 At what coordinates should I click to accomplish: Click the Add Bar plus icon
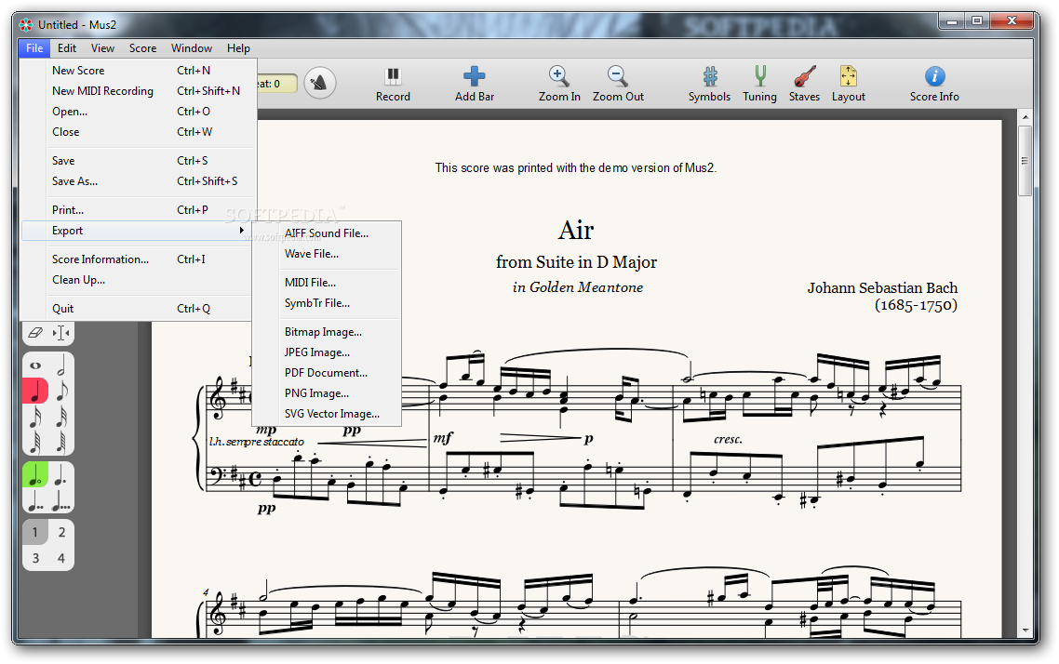[474, 76]
